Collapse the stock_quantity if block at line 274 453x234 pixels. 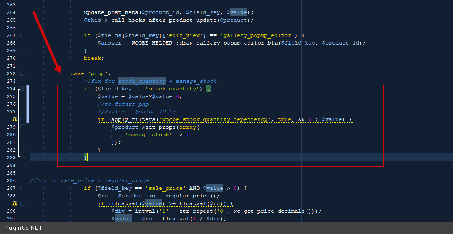pos(23,89)
